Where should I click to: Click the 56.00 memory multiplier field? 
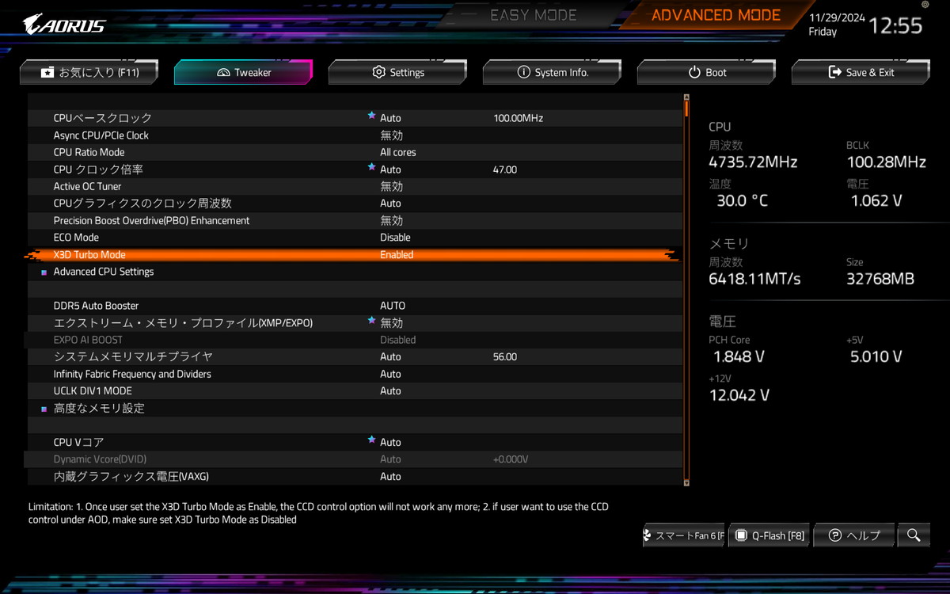pyautogui.click(x=505, y=357)
